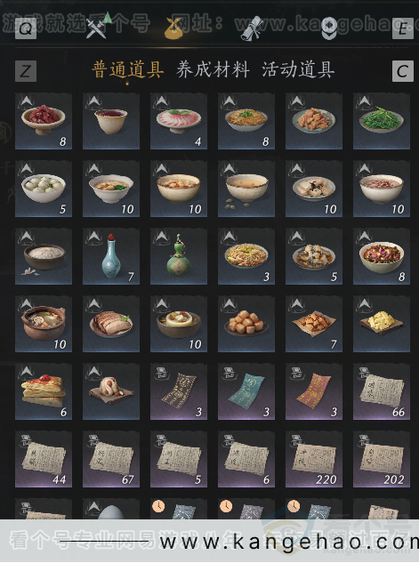Viewport: 419px width, 563px height.
Task: Click the C key next tab button
Action: click(403, 71)
